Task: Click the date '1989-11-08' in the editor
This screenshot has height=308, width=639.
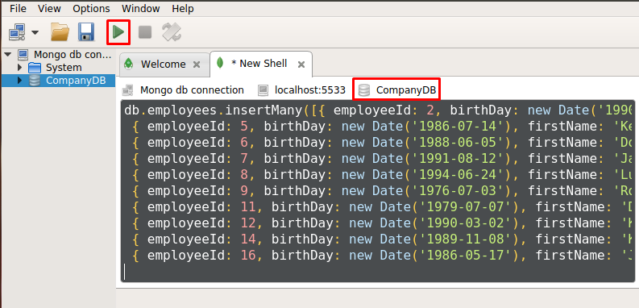Action: click(467, 239)
